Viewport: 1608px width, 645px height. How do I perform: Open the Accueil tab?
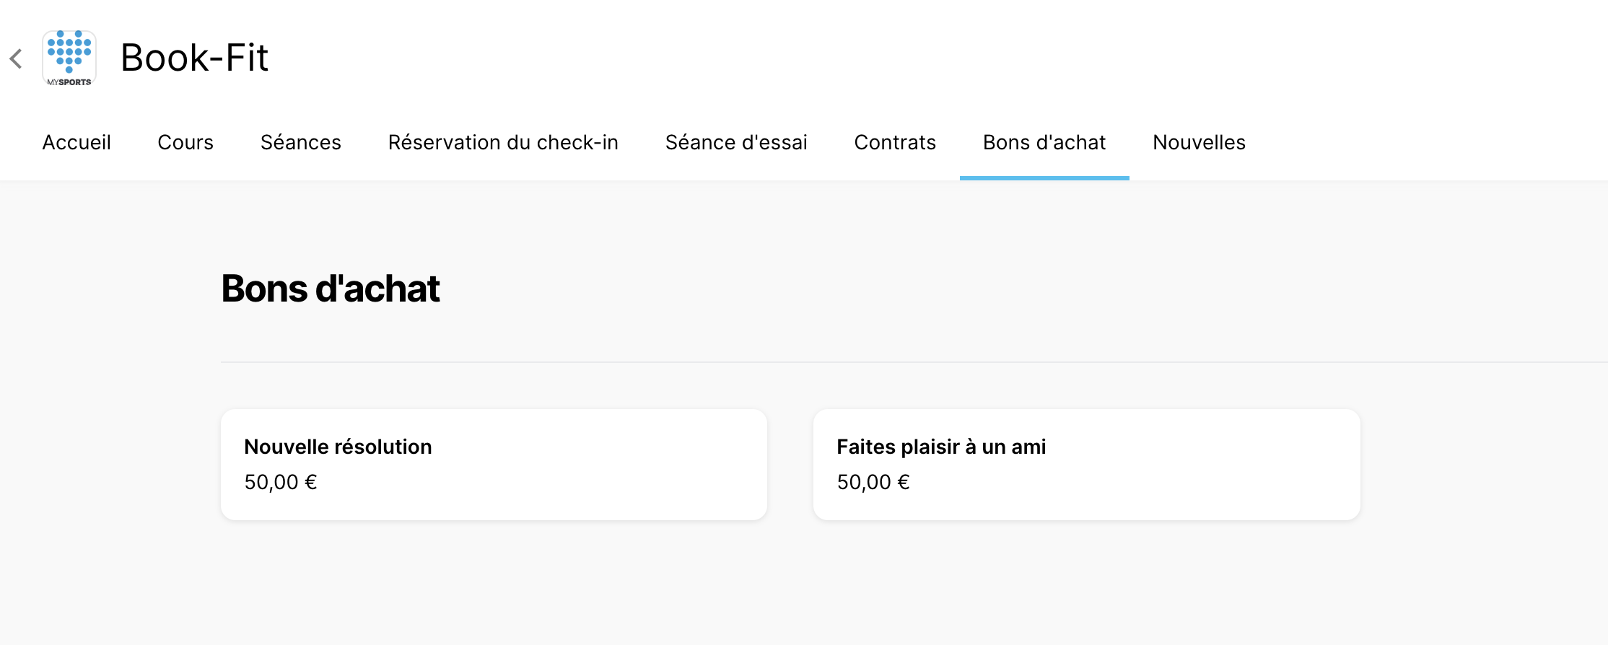[77, 142]
